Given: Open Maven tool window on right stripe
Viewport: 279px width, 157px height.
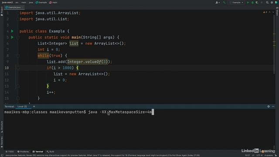Looking at the screenshot, I should tap(277, 11).
